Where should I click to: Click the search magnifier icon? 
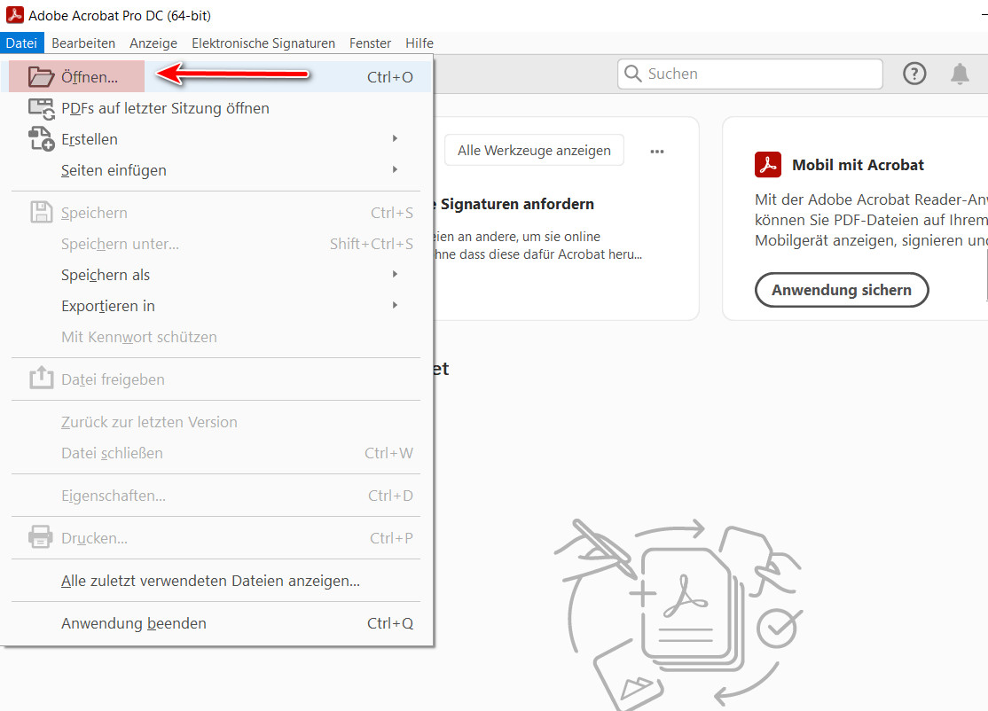pyautogui.click(x=633, y=74)
